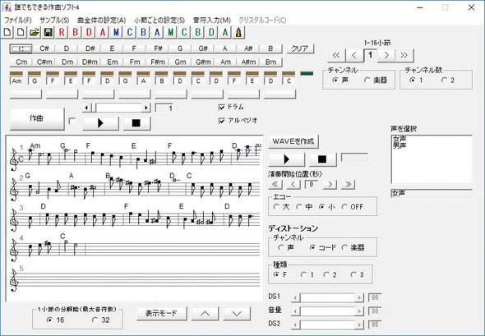Select the 楽器 channel radio button

pyautogui.click(x=367, y=80)
